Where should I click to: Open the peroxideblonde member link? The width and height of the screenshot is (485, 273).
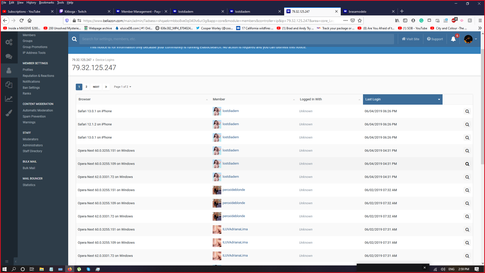[233, 190]
